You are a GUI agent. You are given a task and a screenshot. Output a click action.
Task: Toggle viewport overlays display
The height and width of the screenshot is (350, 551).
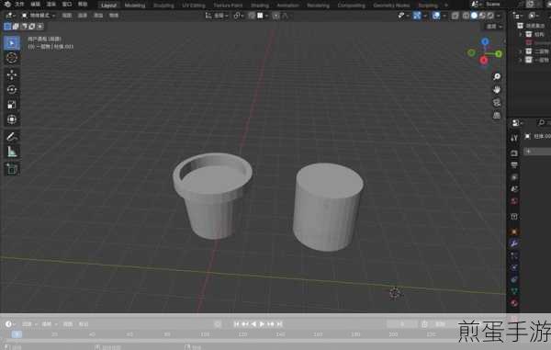(436, 16)
